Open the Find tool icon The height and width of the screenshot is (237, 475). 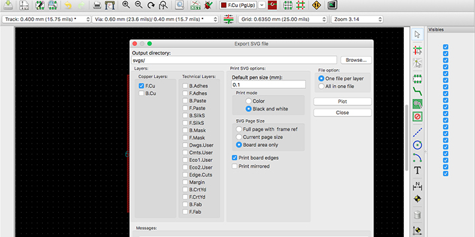click(179, 5)
